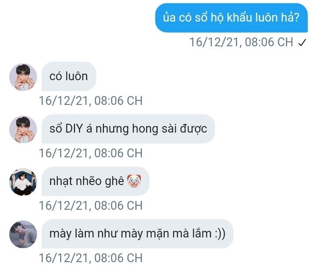Click the timestamp under the last message

coord(91,258)
